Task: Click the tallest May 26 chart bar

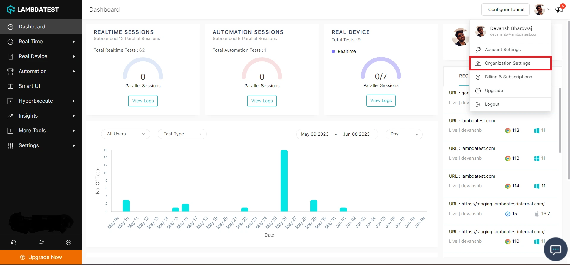Action: [x=284, y=180]
